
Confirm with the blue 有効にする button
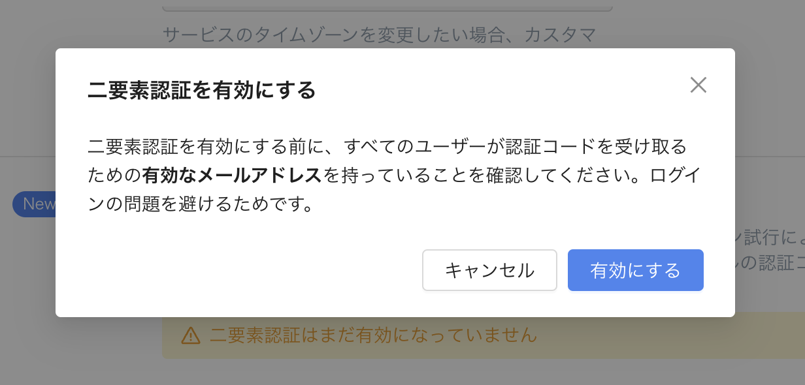[636, 270]
